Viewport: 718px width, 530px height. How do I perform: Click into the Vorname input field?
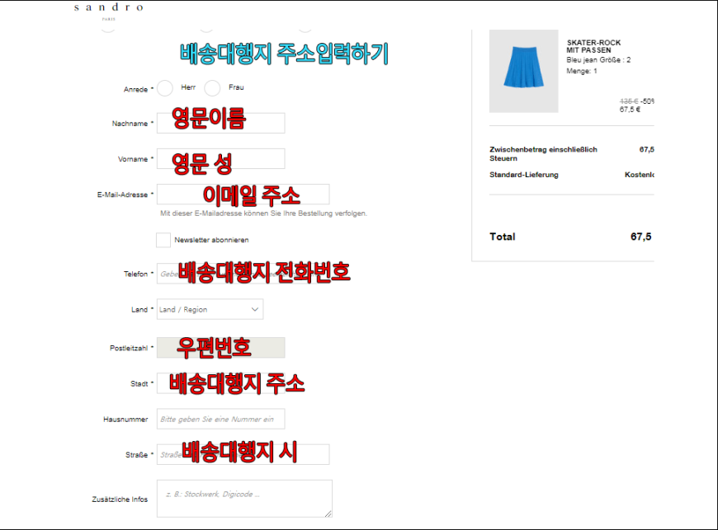(220, 159)
